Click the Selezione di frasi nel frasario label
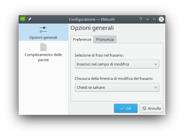 [x=101, y=55]
